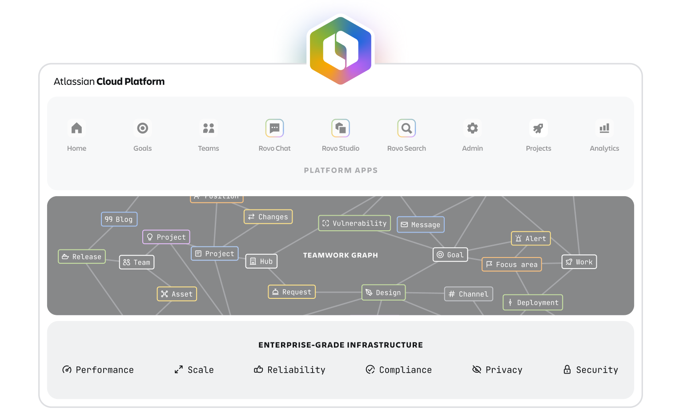Select the Focus area graph node
This screenshot has width=683, height=418.
[x=511, y=265]
